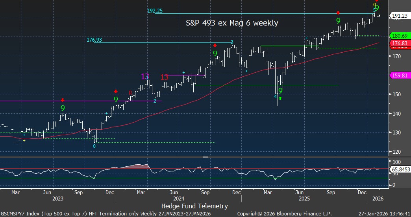Click the 192.25 cyan level label

155,11
